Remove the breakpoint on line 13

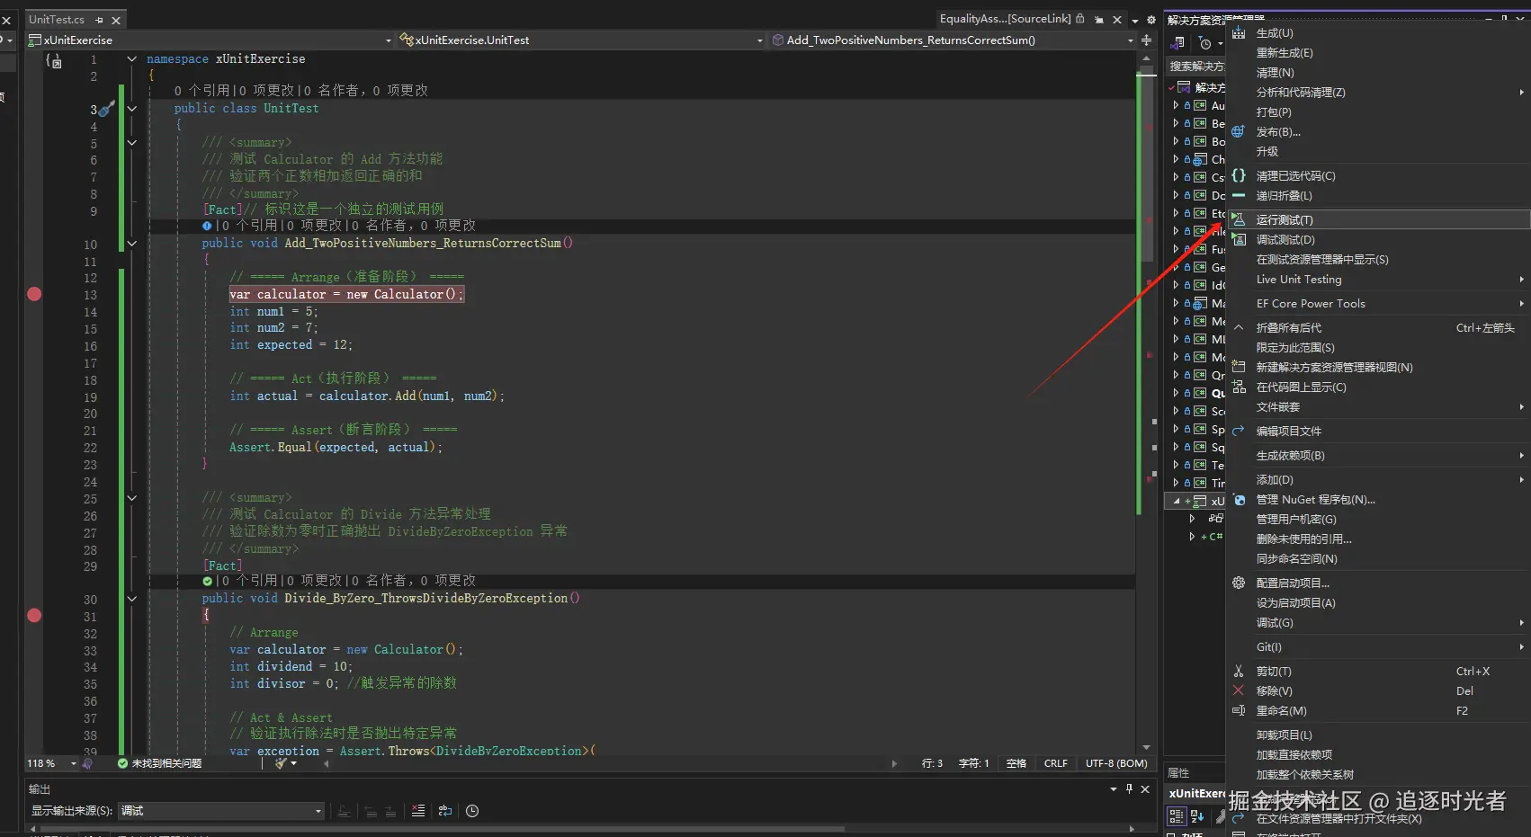point(34,294)
